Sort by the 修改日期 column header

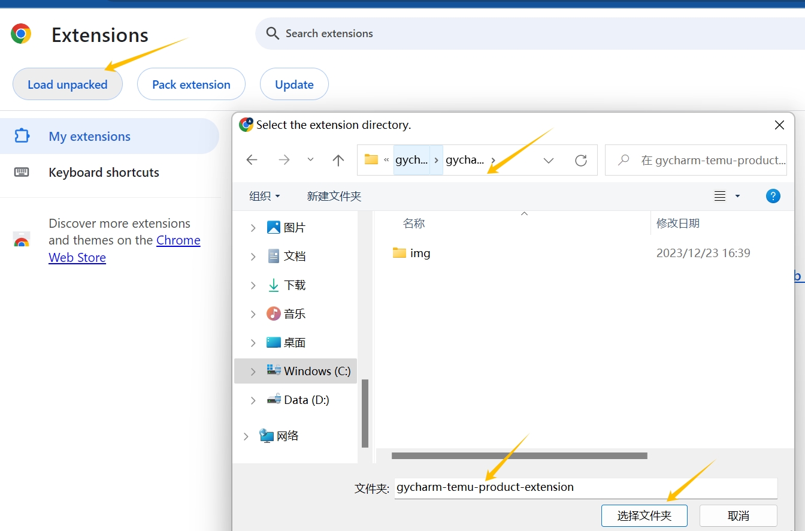tap(678, 223)
